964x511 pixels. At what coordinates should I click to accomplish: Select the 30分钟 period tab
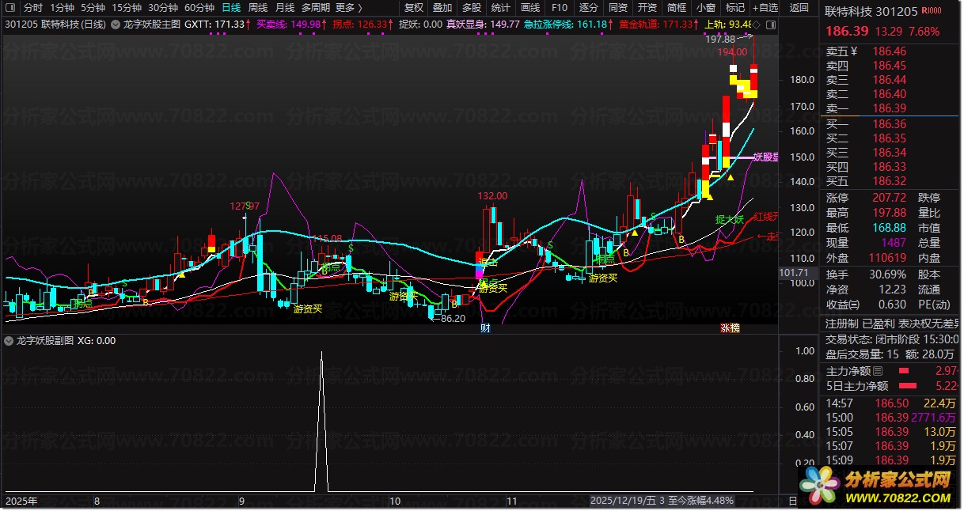(163, 7)
